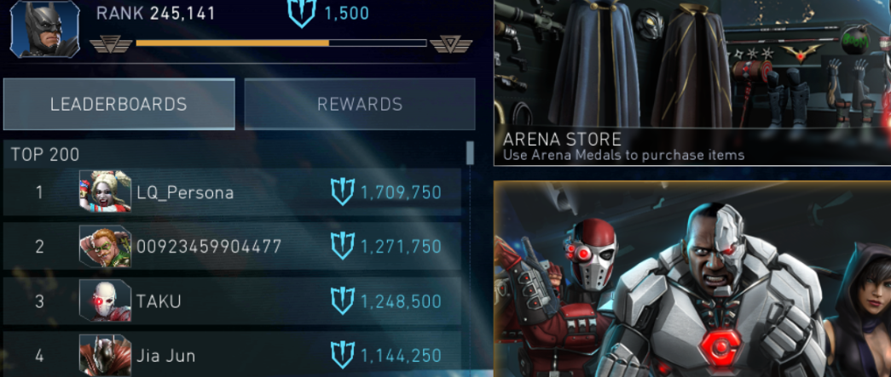Select the LQ_Persona leaderboard row
Viewport: 891px width, 377px height.
point(233,192)
